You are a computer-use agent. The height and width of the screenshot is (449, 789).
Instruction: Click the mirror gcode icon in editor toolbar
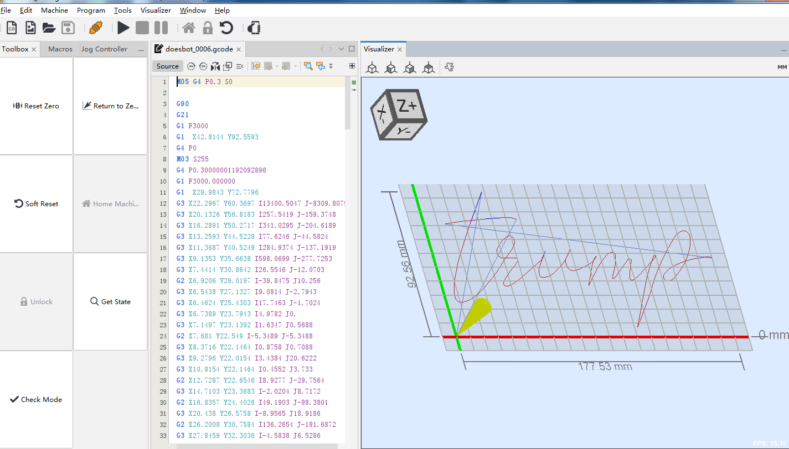pyautogui.click(x=215, y=66)
